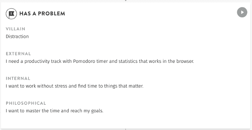Screen dimensions: 252x130
Task: Click the connector line below the card
Action: click(126, 129)
